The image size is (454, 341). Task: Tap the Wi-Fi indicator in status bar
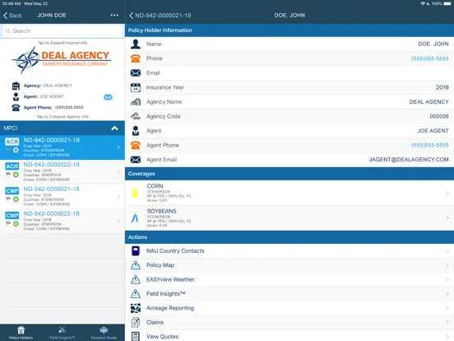pyautogui.click(x=423, y=3)
